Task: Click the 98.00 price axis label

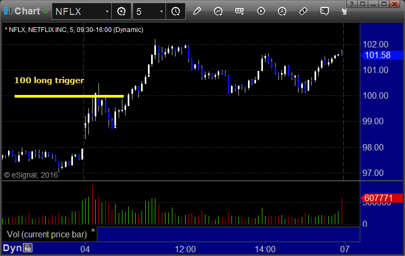Action: pos(373,148)
